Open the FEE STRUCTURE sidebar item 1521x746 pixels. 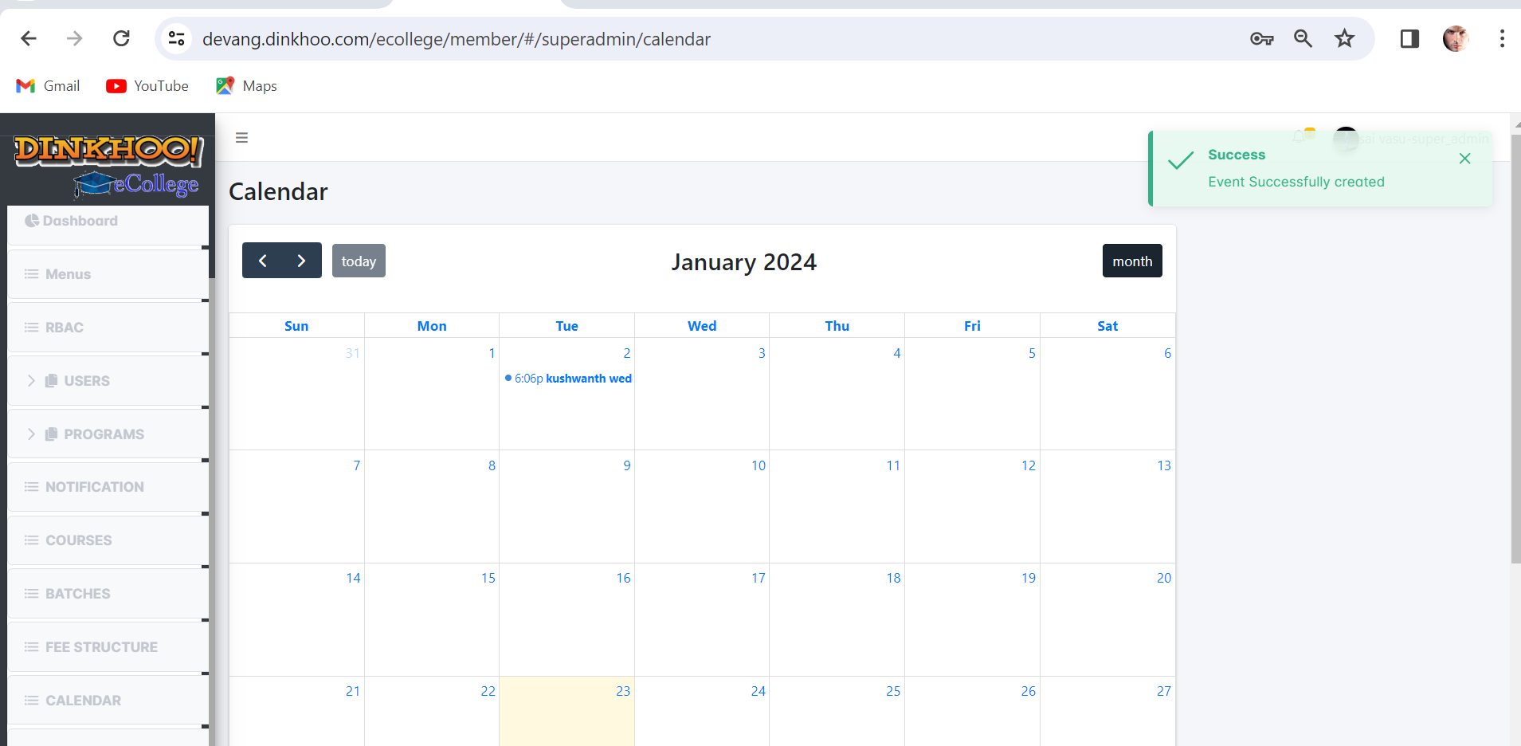[x=108, y=647]
